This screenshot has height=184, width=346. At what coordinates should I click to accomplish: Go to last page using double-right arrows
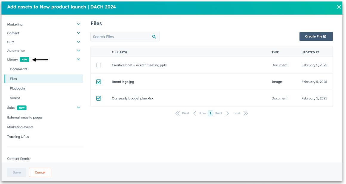click(x=245, y=113)
